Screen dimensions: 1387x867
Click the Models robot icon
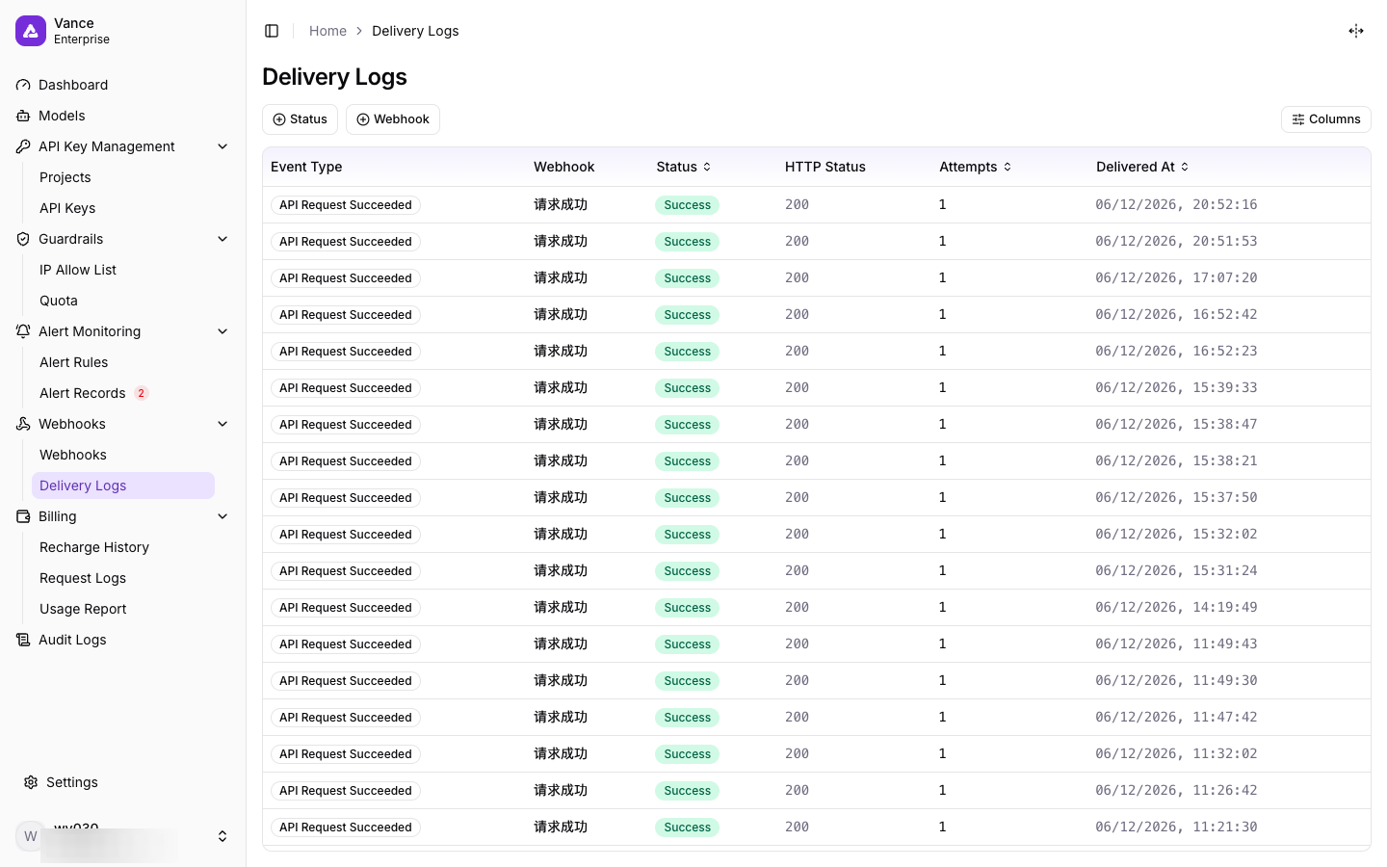tap(23, 116)
